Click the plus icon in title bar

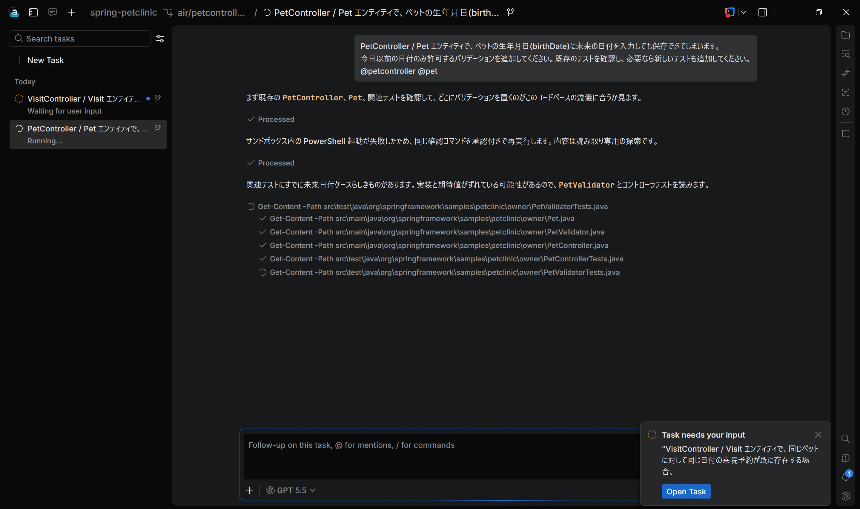tap(72, 12)
